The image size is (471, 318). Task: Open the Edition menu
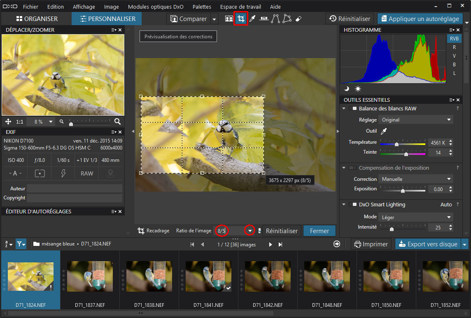coord(56,7)
